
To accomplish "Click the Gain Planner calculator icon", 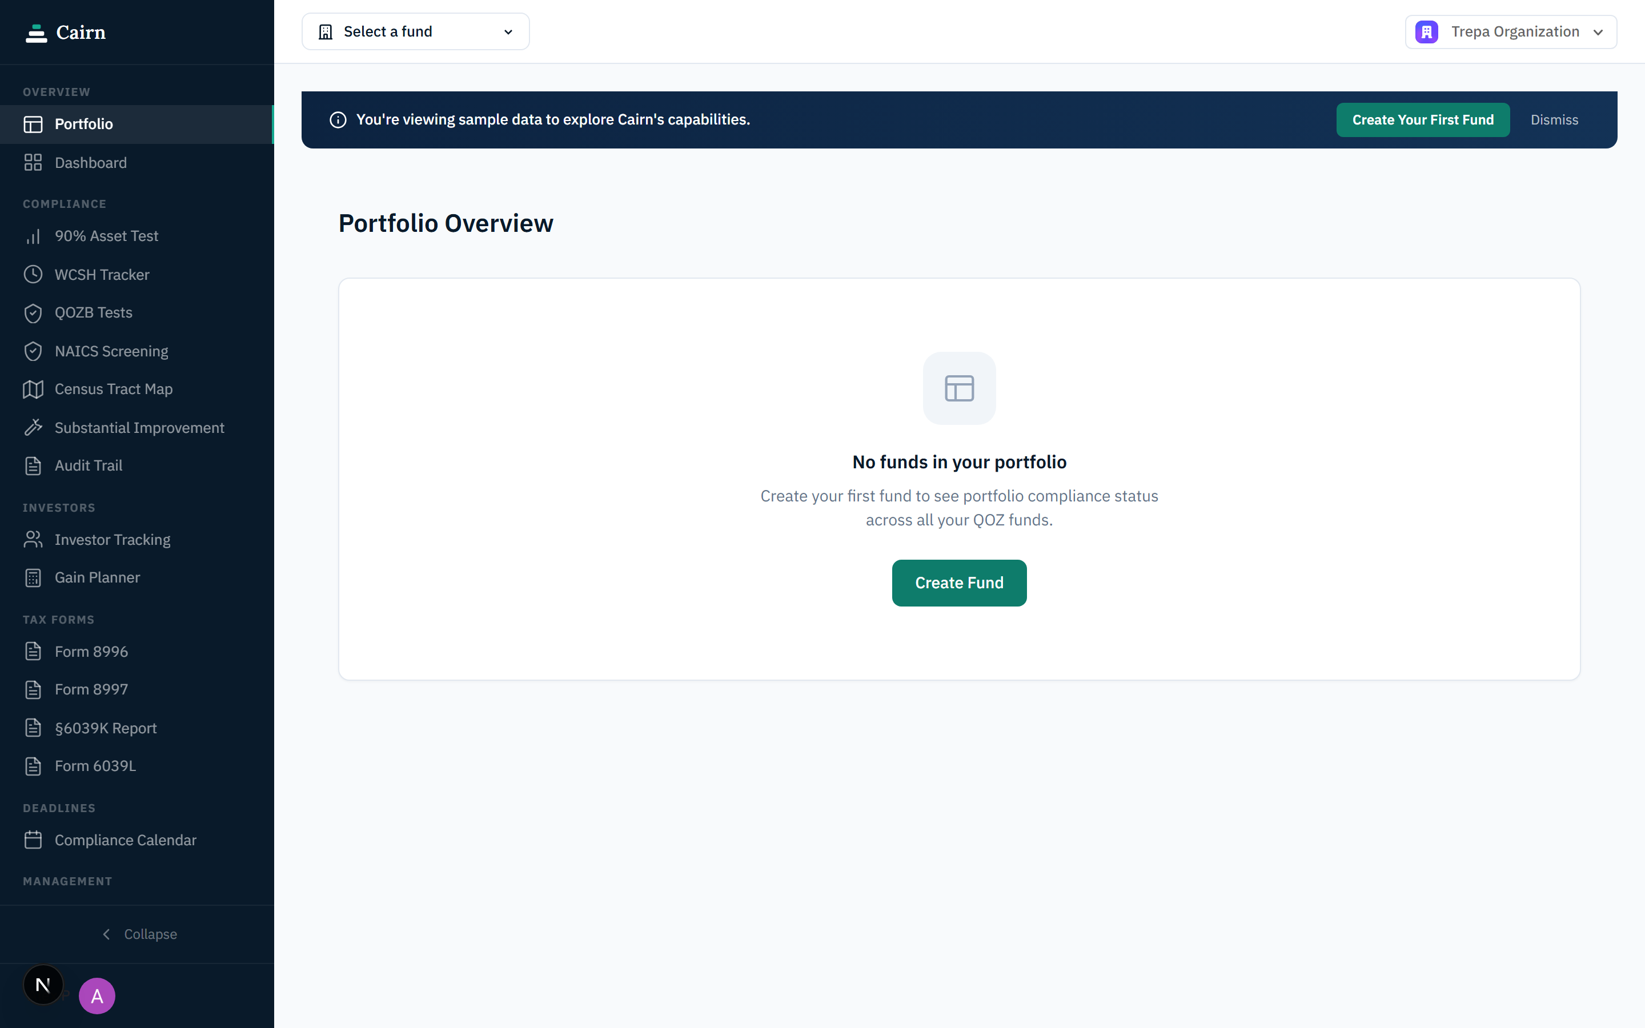I will pos(33,578).
